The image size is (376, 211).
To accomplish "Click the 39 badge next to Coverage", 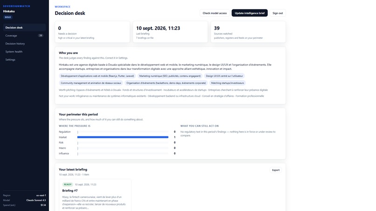I will pyautogui.click(x=41, y=35).
